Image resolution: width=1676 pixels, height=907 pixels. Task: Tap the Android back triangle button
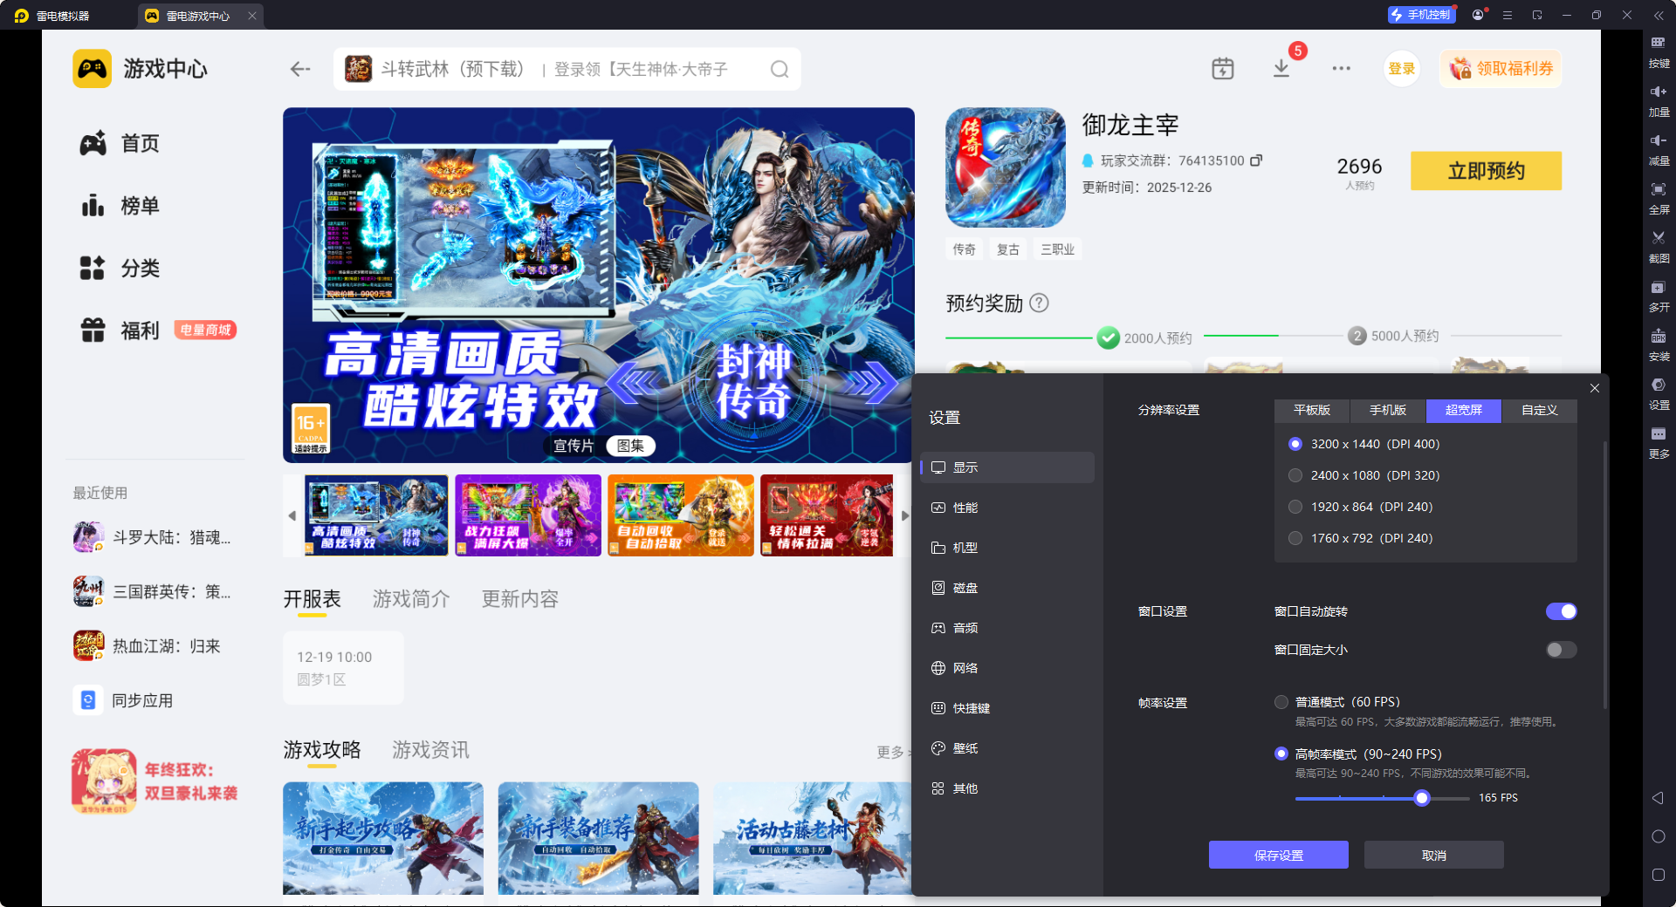pyautogui.click(x=1658, y=798)
